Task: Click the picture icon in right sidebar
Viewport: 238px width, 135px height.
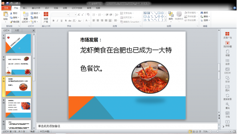Action: tap(227, 87)
